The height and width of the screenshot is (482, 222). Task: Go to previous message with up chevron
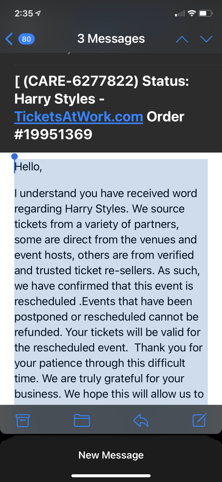click(x=182, y=39)
